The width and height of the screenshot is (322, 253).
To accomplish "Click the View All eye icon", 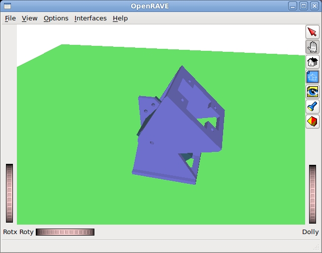I will [313, 92].
